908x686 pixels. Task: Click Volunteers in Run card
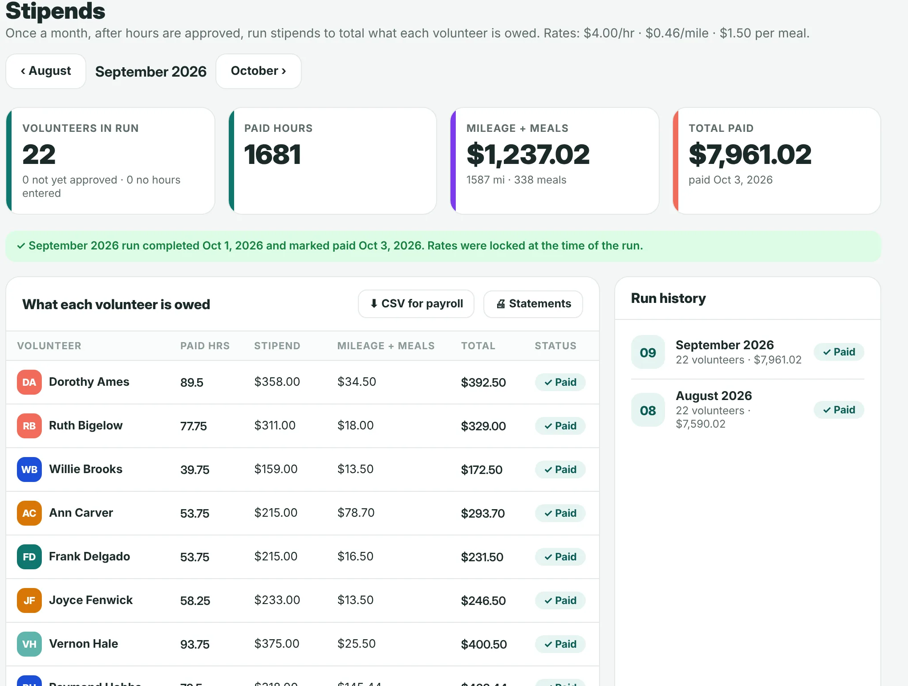[110, 161]
